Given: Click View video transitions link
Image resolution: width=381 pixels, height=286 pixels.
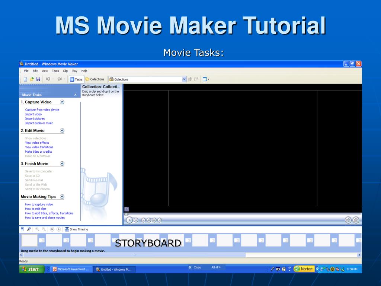Looking at the screenshot, I should 39,147.
